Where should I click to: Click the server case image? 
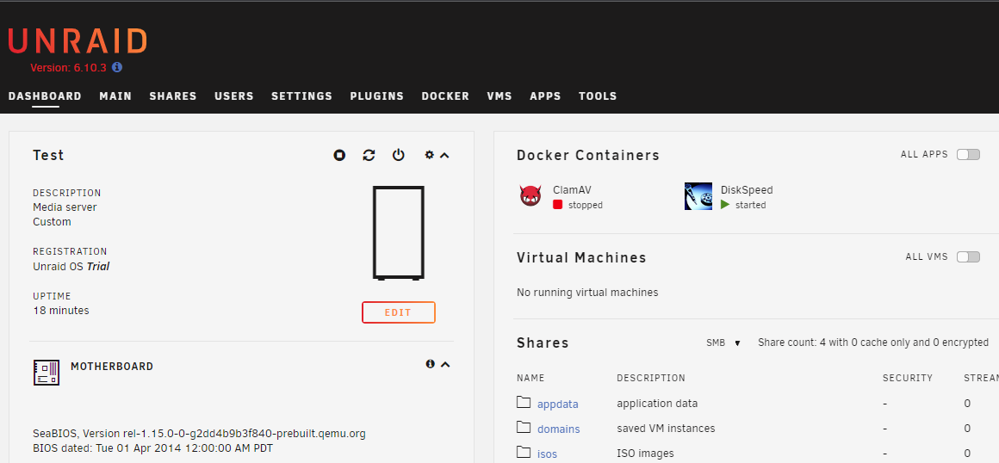coord(398,233)
